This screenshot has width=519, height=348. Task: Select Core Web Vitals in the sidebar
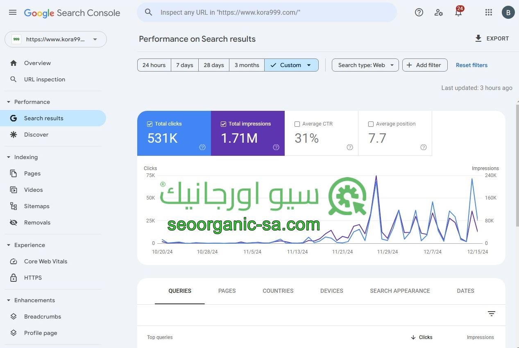[x=45, y=261]
